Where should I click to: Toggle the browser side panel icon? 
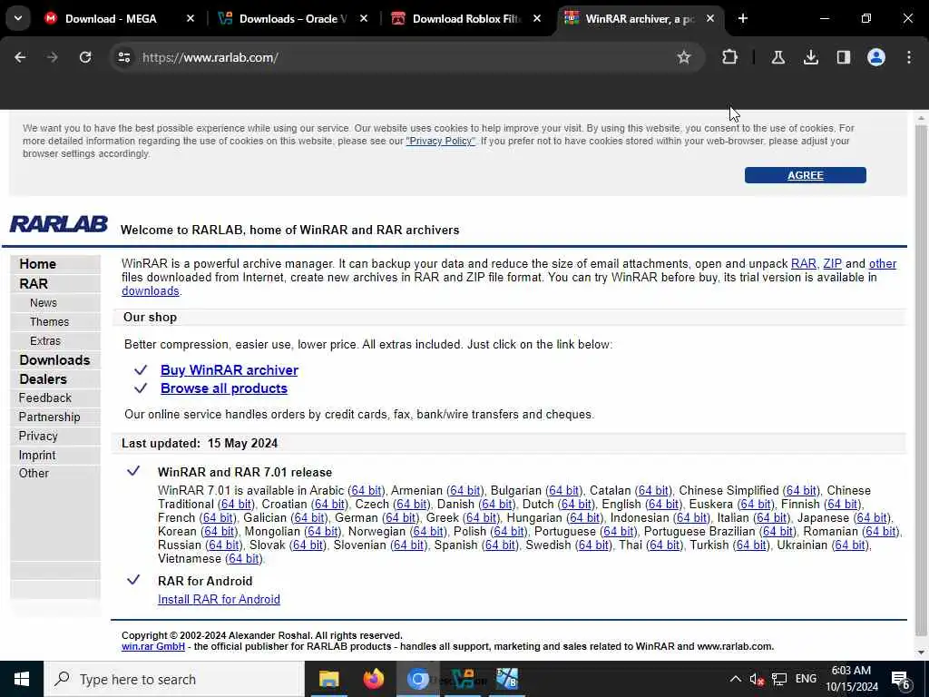click(843, 57)
